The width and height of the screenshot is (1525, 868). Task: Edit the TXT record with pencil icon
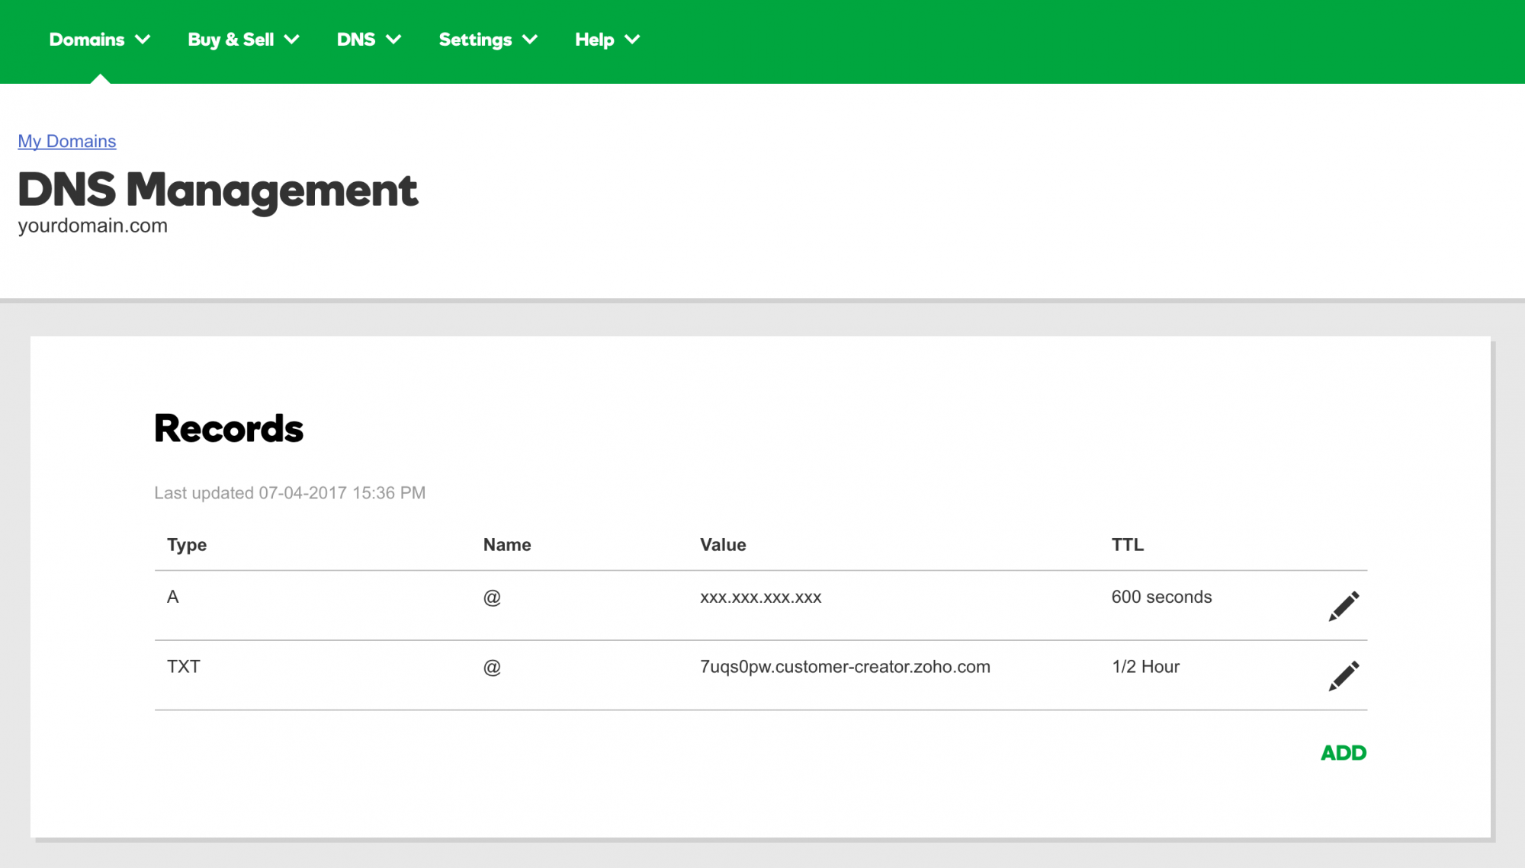coord(1344,676)
